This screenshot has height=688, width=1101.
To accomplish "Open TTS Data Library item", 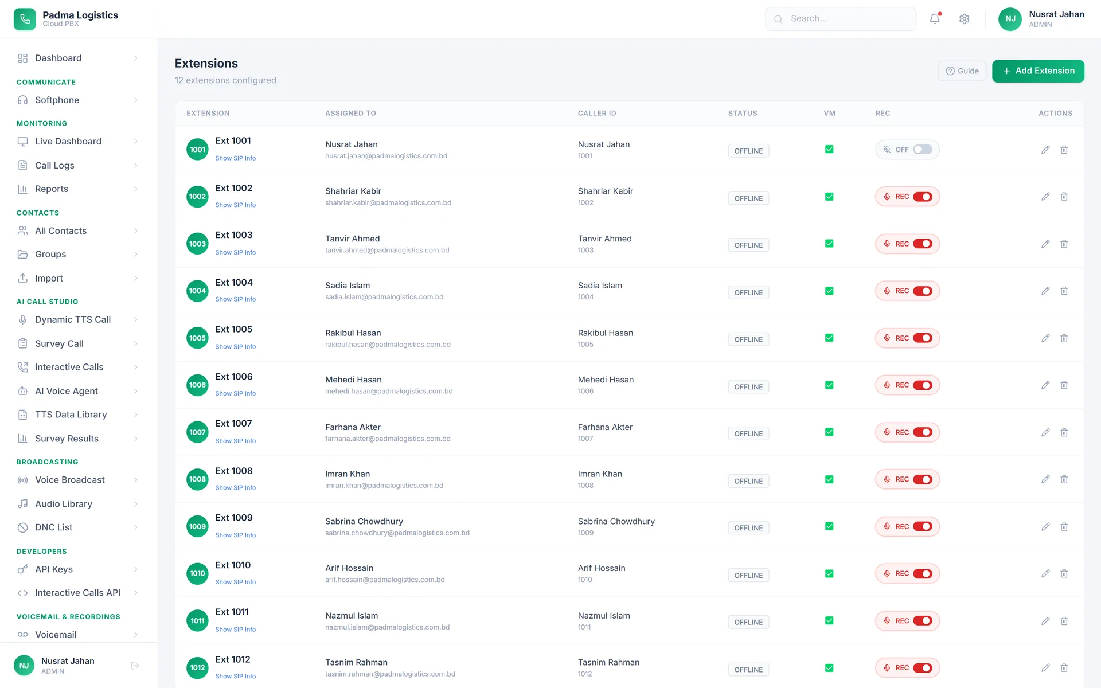I will point(79,415).
